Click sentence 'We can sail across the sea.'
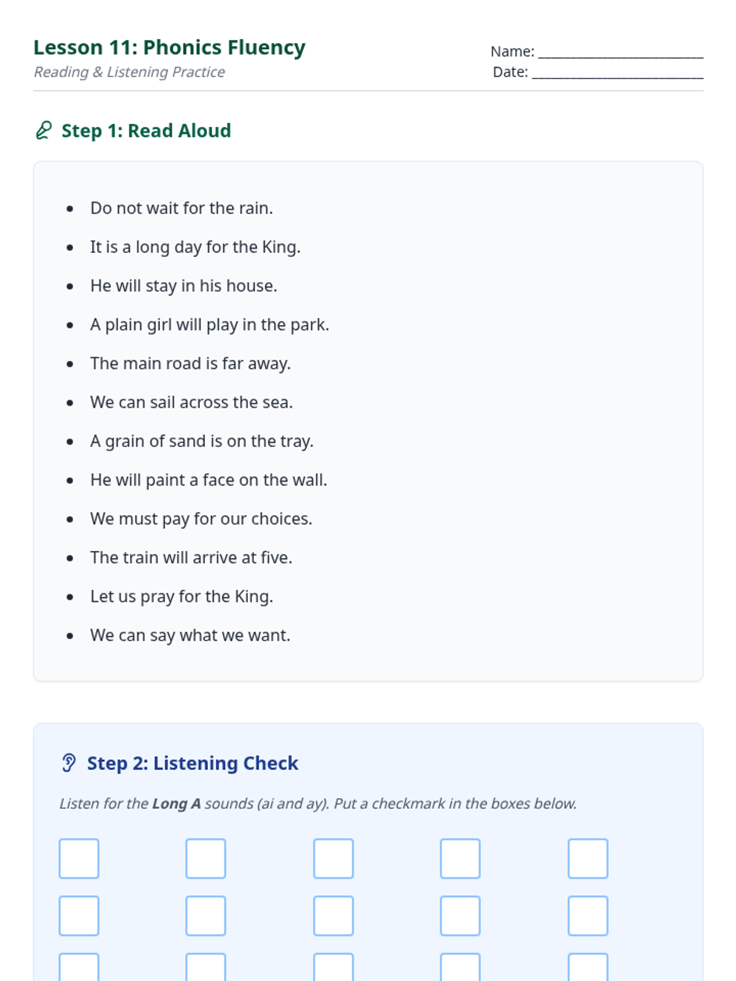The height and width of the screenshot is (981, 736). tap(191, 402)
